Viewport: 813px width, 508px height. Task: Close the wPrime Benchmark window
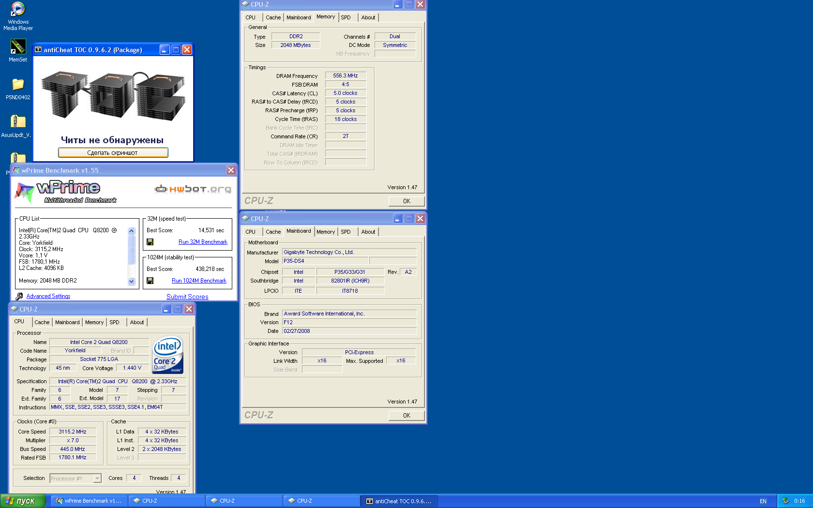pyautogui.click(x=231, y=170)
